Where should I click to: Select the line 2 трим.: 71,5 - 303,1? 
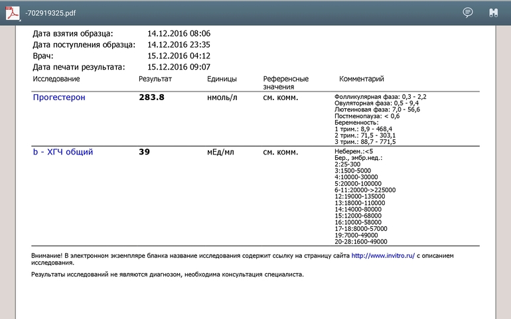[365, 135]
